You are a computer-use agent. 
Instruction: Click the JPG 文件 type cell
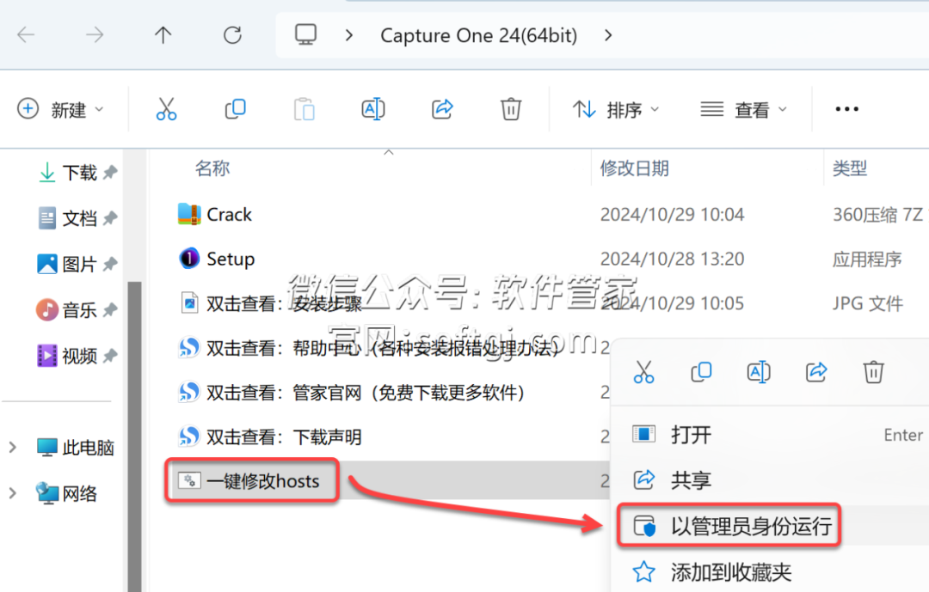pos(867,303)
